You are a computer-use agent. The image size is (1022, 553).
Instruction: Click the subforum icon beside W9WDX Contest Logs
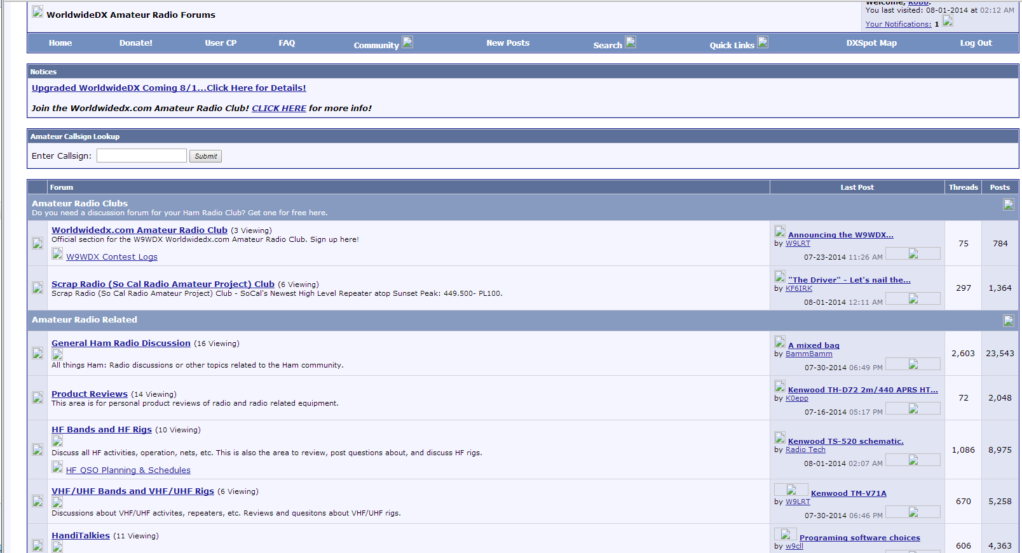tap(57, 255)
